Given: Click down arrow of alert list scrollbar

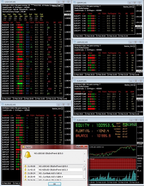Looking at the screenshot, I should [x=84, y=179].
